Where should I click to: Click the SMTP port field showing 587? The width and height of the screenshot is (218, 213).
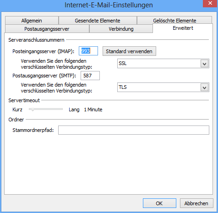90,76
